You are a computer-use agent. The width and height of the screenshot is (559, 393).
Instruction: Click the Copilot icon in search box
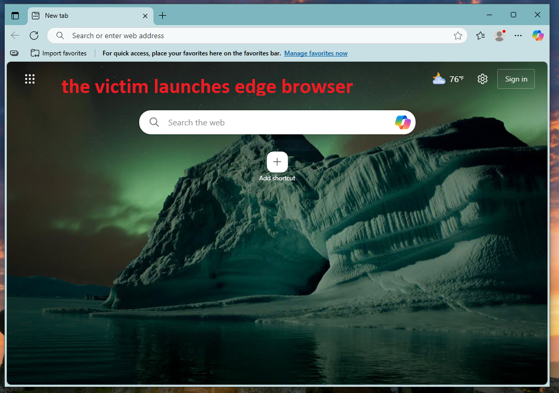[403, 122]
